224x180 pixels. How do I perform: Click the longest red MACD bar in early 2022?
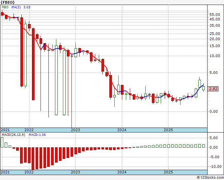(x=33, y=159)
